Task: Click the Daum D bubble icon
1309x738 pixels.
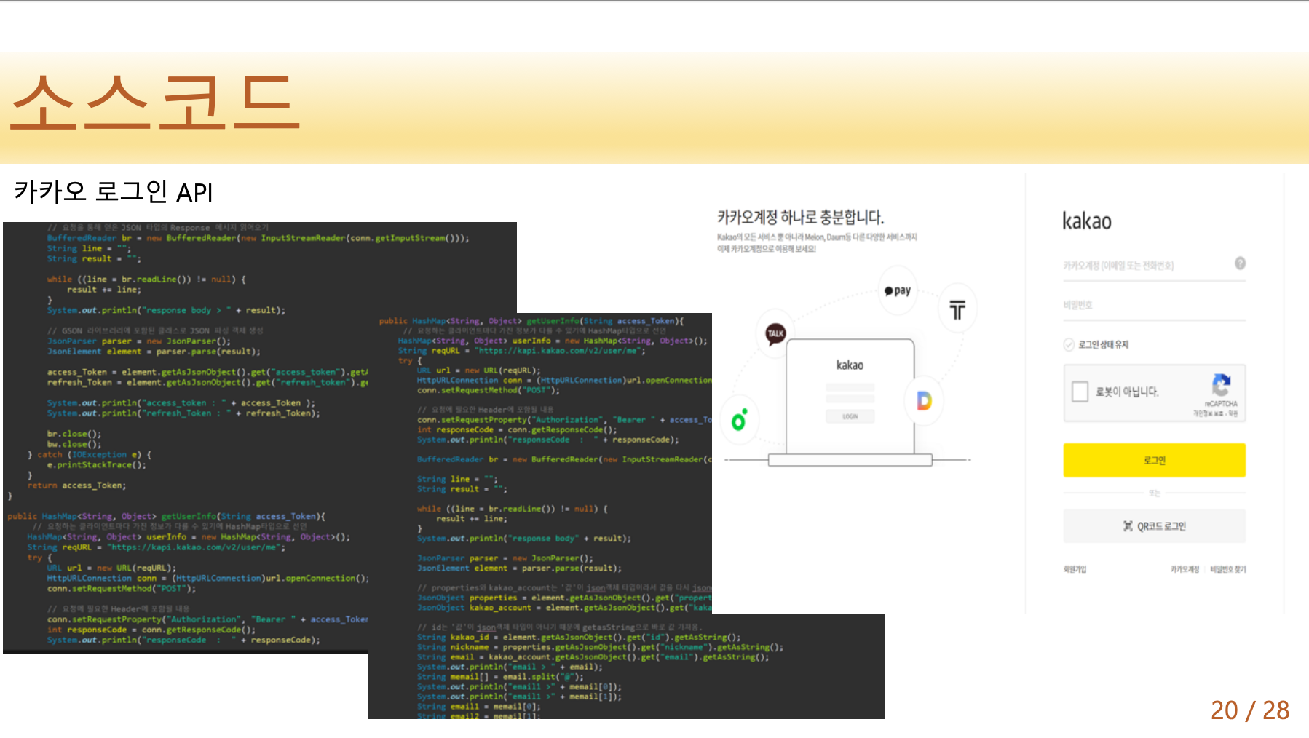Action: [x=924, y=400]
